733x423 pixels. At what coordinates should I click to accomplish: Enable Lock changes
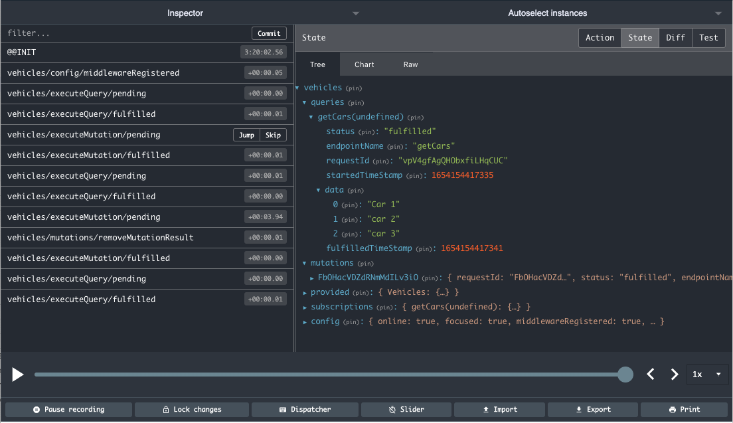click(191, 409)
